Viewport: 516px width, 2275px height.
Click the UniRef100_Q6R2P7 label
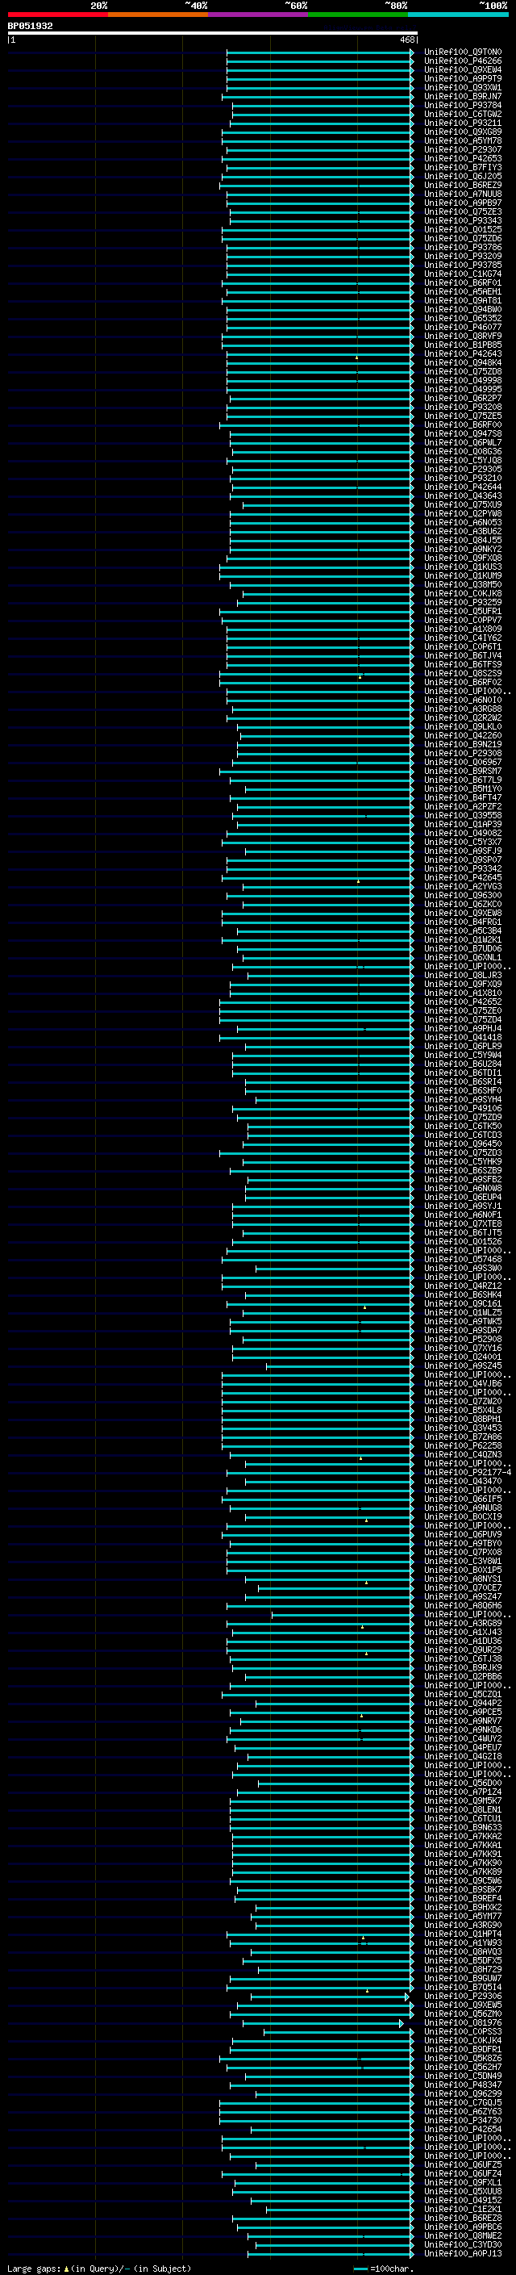click(x=462, y=399)
